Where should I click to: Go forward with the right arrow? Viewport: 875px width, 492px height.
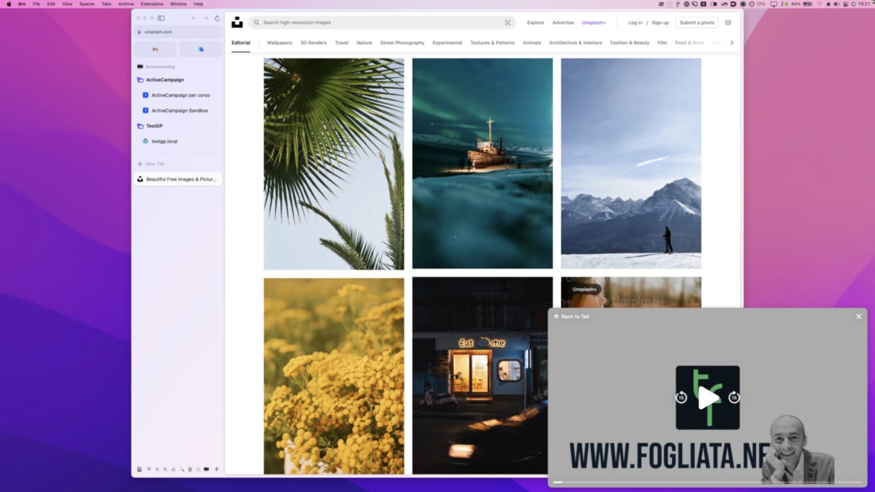pos(206,18)
